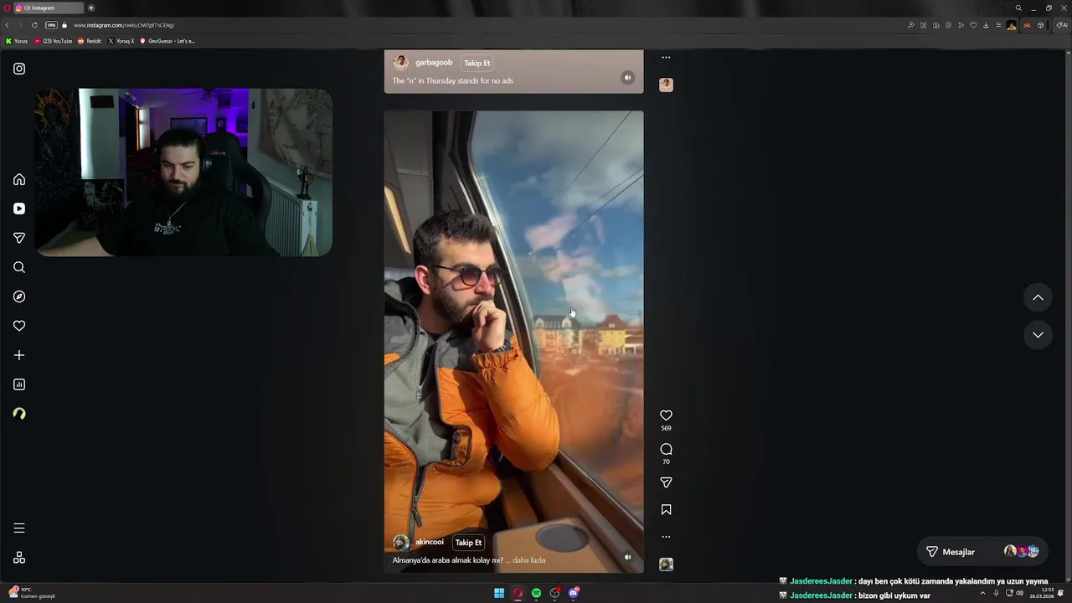Viewport: 1072px width, 603px height.
Task: Open the Windows Start menu
Action: (x=499, y=593)
